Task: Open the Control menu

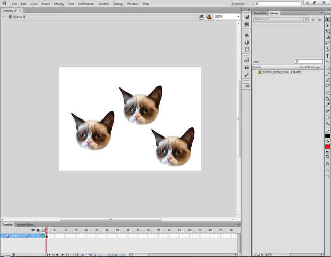Action: (104, 4)
